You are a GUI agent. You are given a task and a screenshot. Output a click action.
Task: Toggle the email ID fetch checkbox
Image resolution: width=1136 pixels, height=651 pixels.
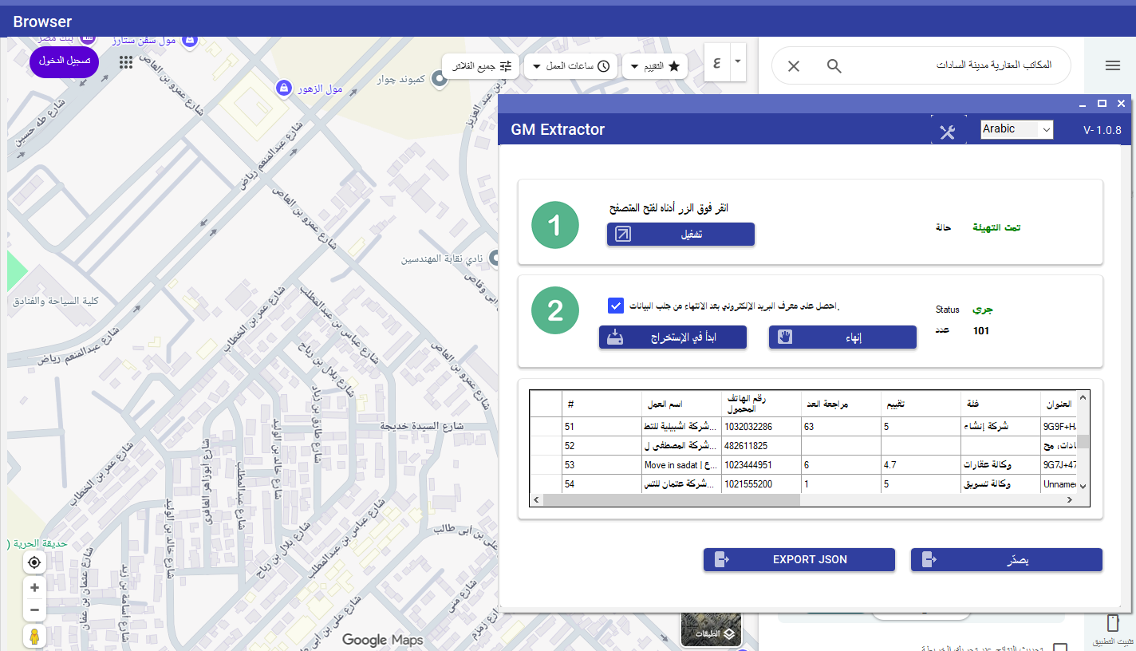pyautogui.click(x=615, y=306)
